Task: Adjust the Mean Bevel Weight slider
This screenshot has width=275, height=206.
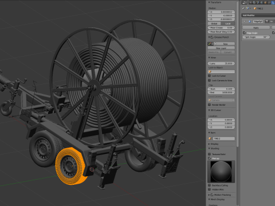Action: pyautogui.click(x=221, y=31)
